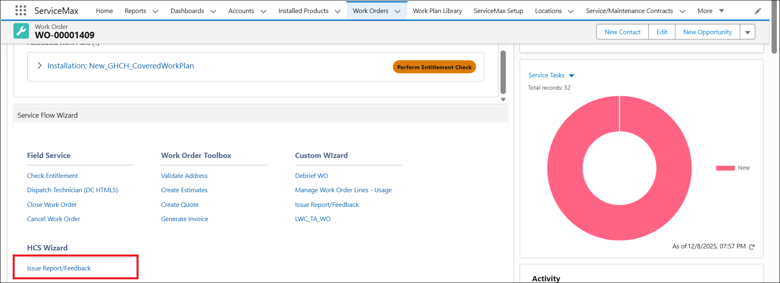The width and height of the screenshot is (780, 283).
Task: Click the ServiceMax app name
Action: coord(56,11)
